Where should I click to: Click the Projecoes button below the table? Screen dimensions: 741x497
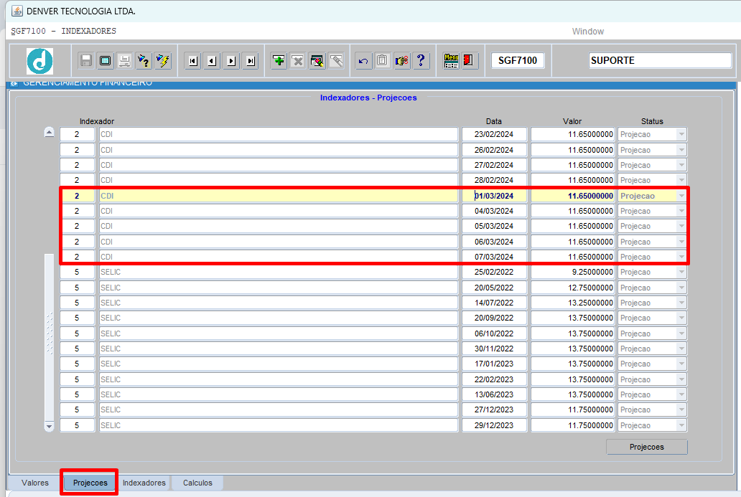tap(646, 447)
